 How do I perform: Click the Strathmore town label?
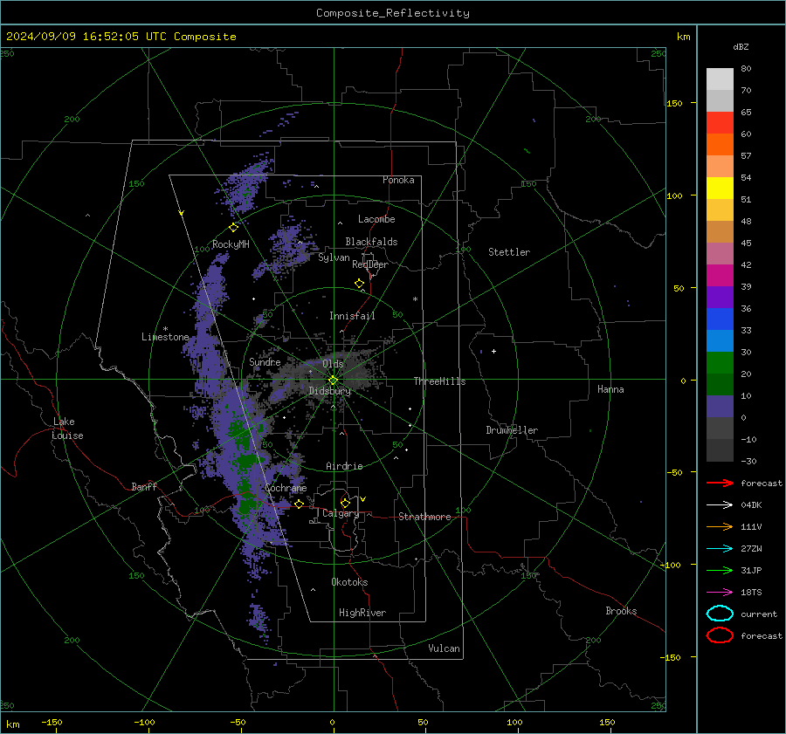(424, 517)
